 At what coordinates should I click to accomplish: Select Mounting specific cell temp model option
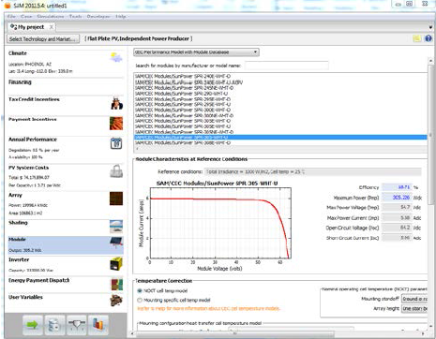coord(140,300)
